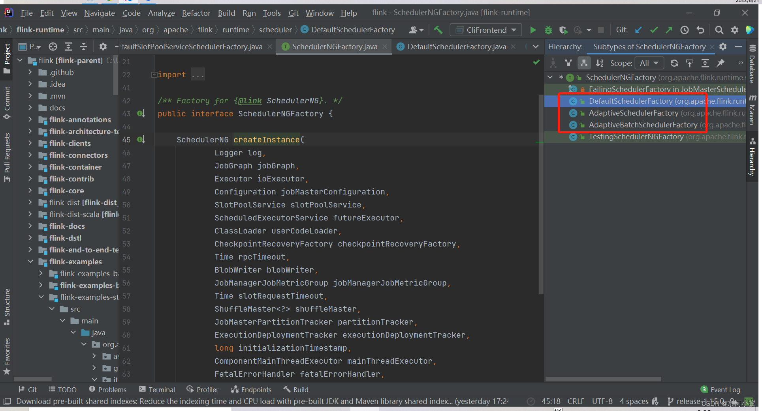Toggle the Project tool window stripe

click(x=7, y=58)
